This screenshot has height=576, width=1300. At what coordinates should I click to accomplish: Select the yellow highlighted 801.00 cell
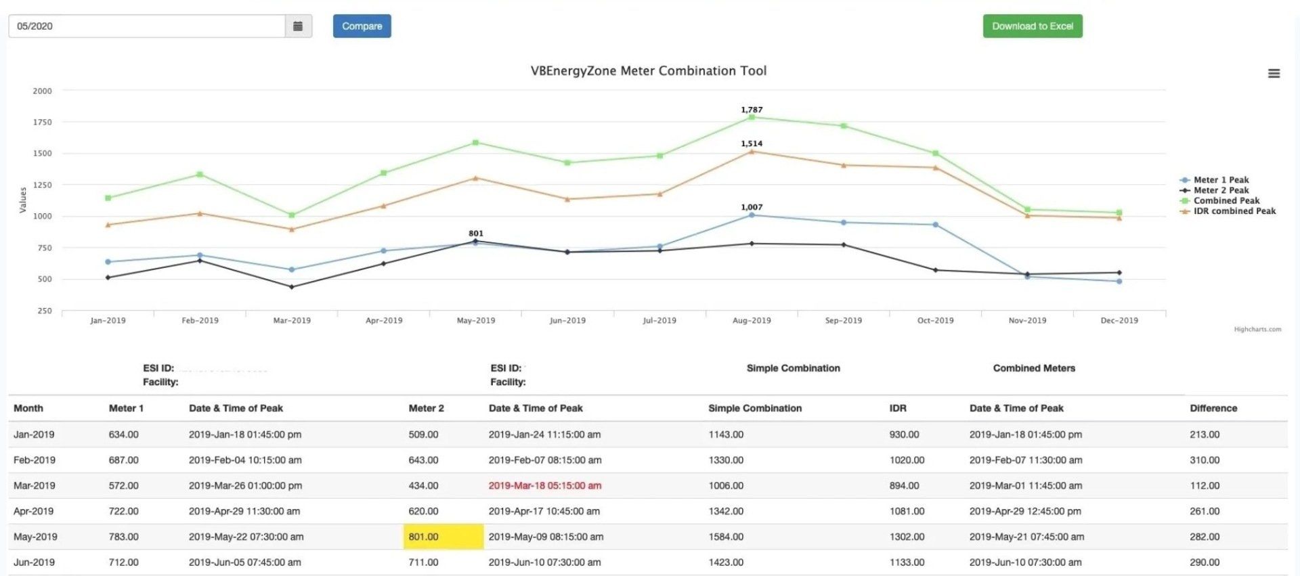pos(443,537)
